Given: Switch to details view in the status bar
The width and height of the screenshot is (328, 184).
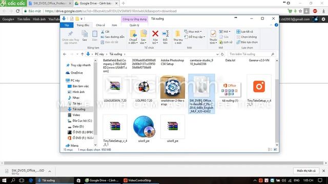Looking at the screenshot, I should click(x=270, y=149).
